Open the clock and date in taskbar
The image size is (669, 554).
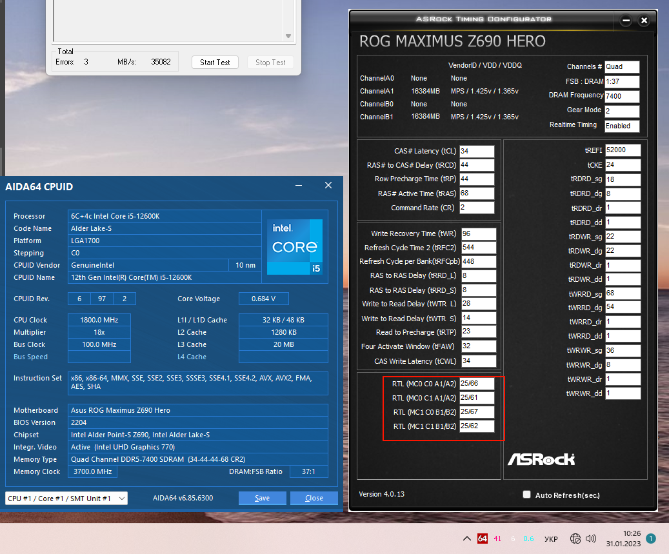pos(623,539)
